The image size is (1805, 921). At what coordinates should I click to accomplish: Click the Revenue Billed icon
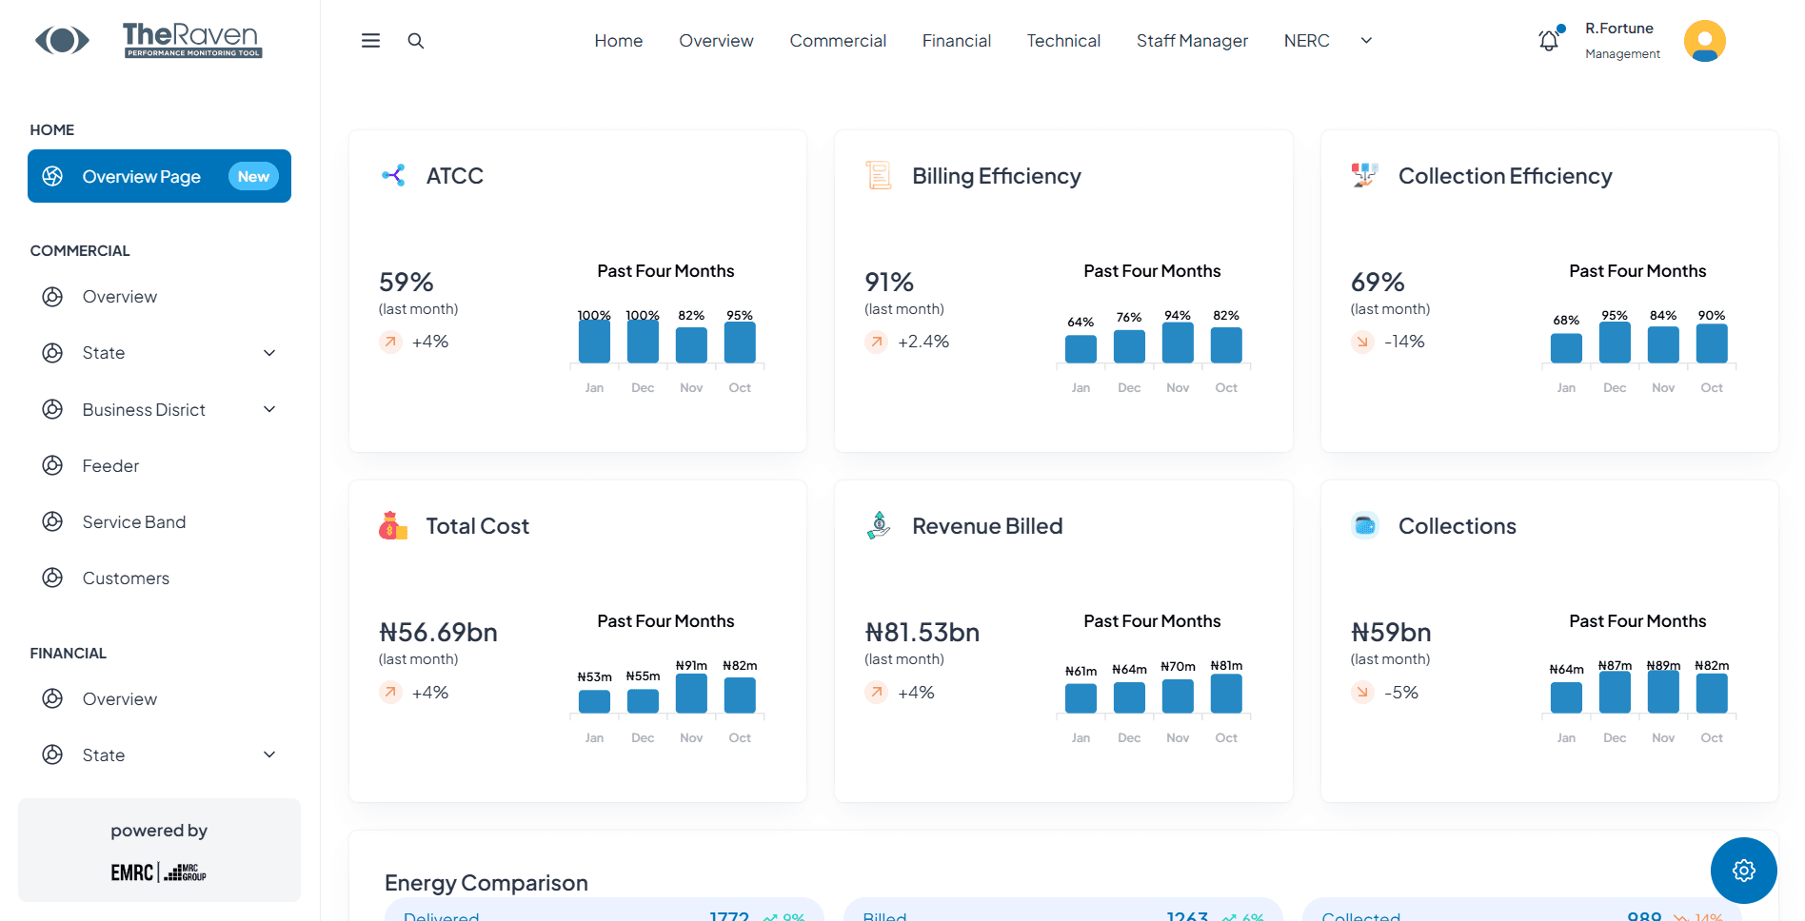coord(879,525)
